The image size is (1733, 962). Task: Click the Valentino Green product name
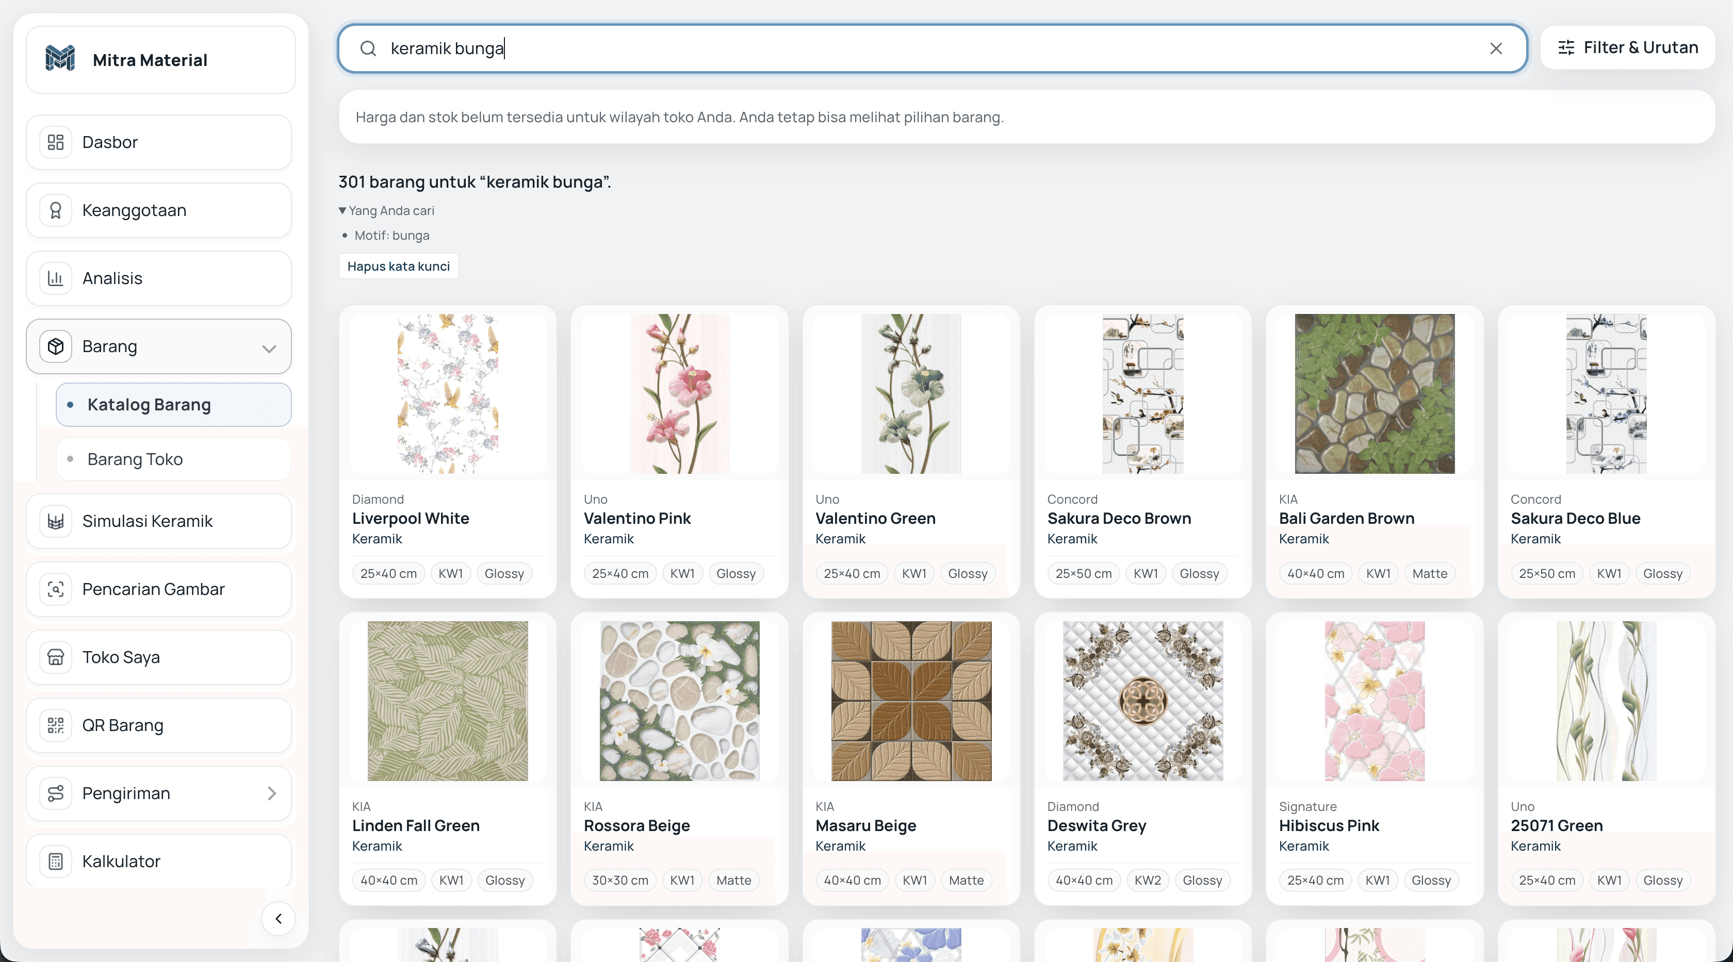pyautogui.click(x=875, y=518)
